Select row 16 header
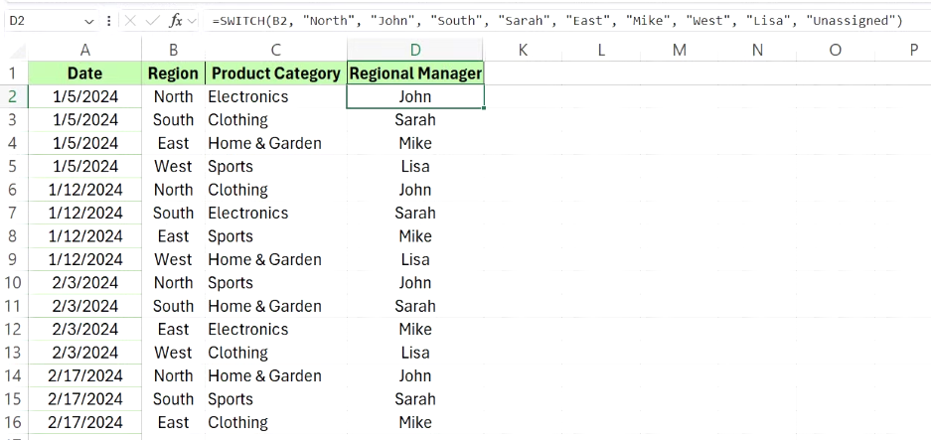Viewport: 931px width, 440px height. point(13,422)
